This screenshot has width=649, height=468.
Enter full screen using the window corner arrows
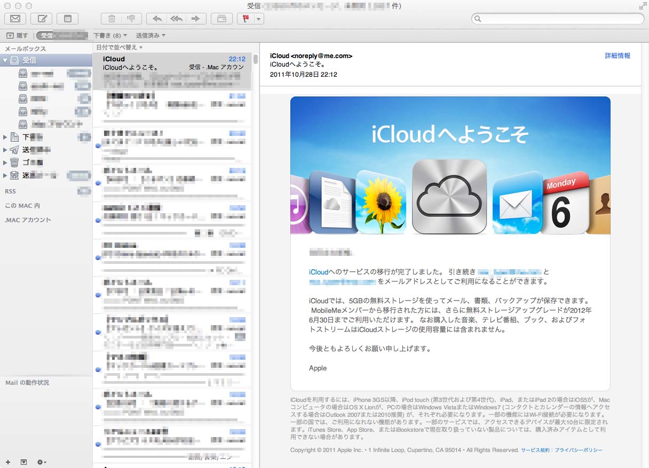[x=642, y=6]
